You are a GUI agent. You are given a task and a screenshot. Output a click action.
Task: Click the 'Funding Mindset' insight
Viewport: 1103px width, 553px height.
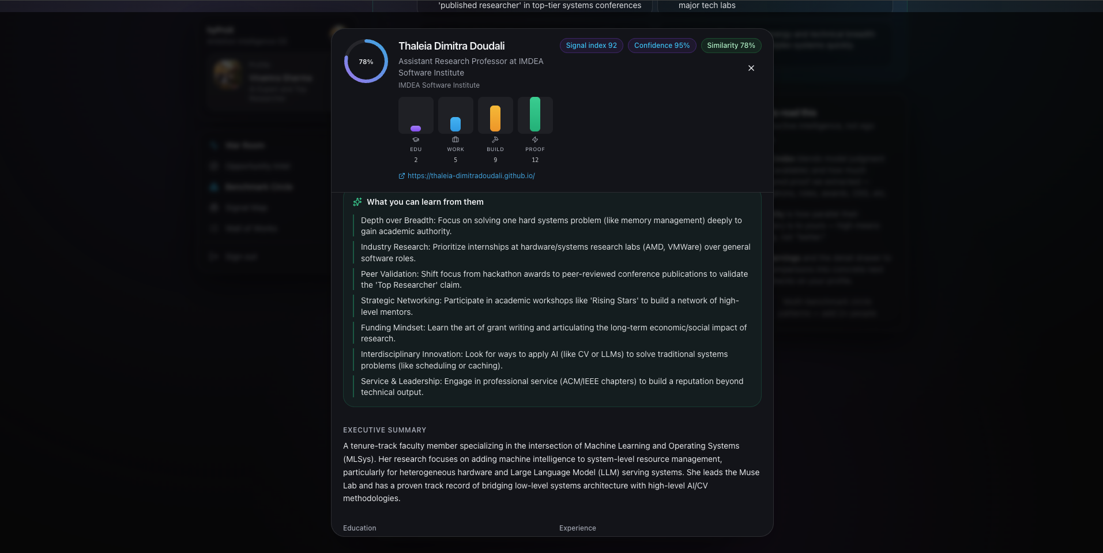[x=554, y=333]
